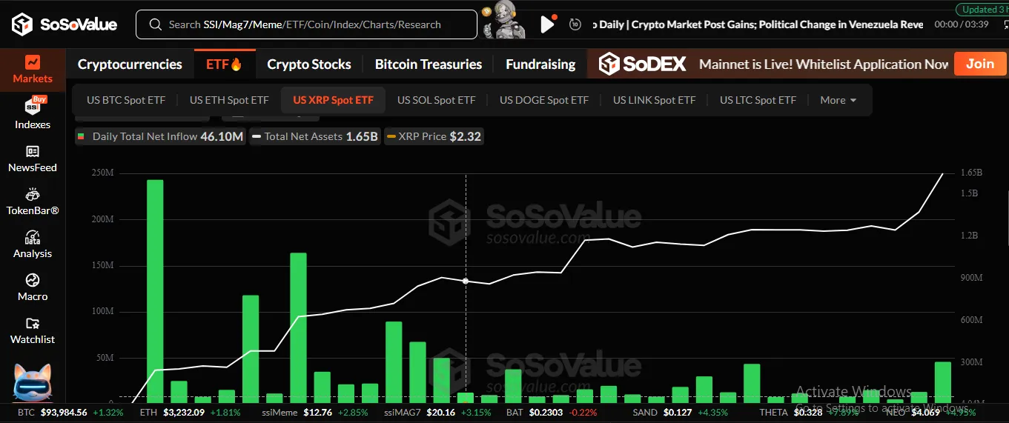This screenshot has height=423, width=1009.
Task: Click the SoSoValue logo
Action: [x=64, y=24]
